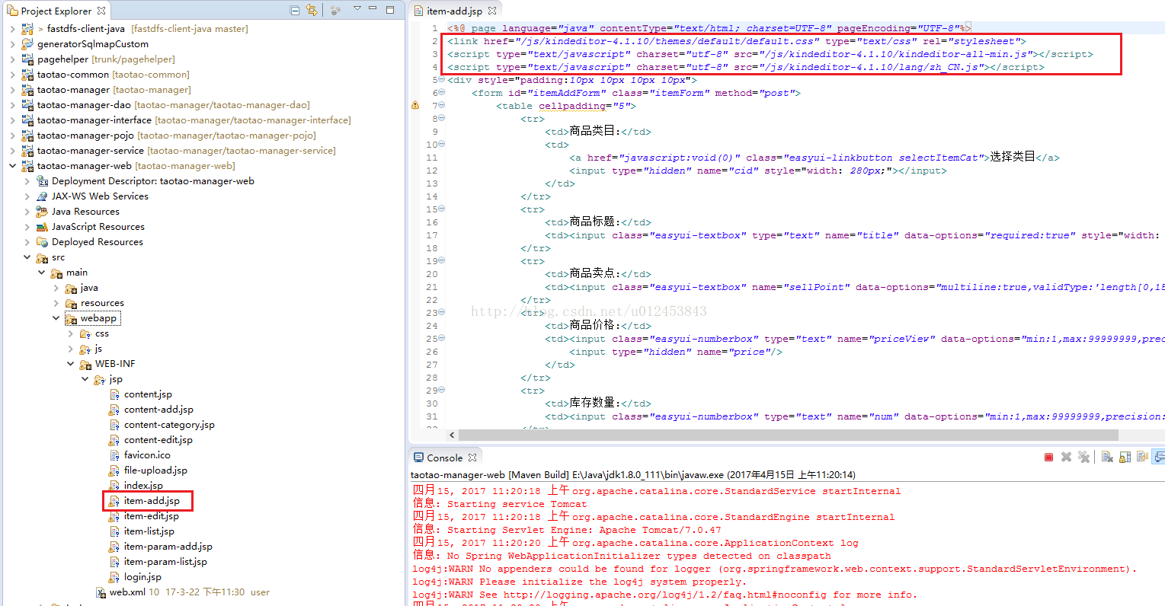Image resolution: width=1165 pixels, height=606 pixels.
Task: Select item-edit.jsp in the tree
Action: pyautogui.click(x=151, y=516)
